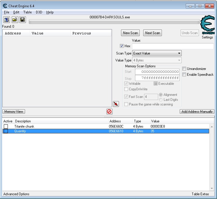217x199 pixels.
Task: Open the process list computer icon
Action: coord(6,20)
